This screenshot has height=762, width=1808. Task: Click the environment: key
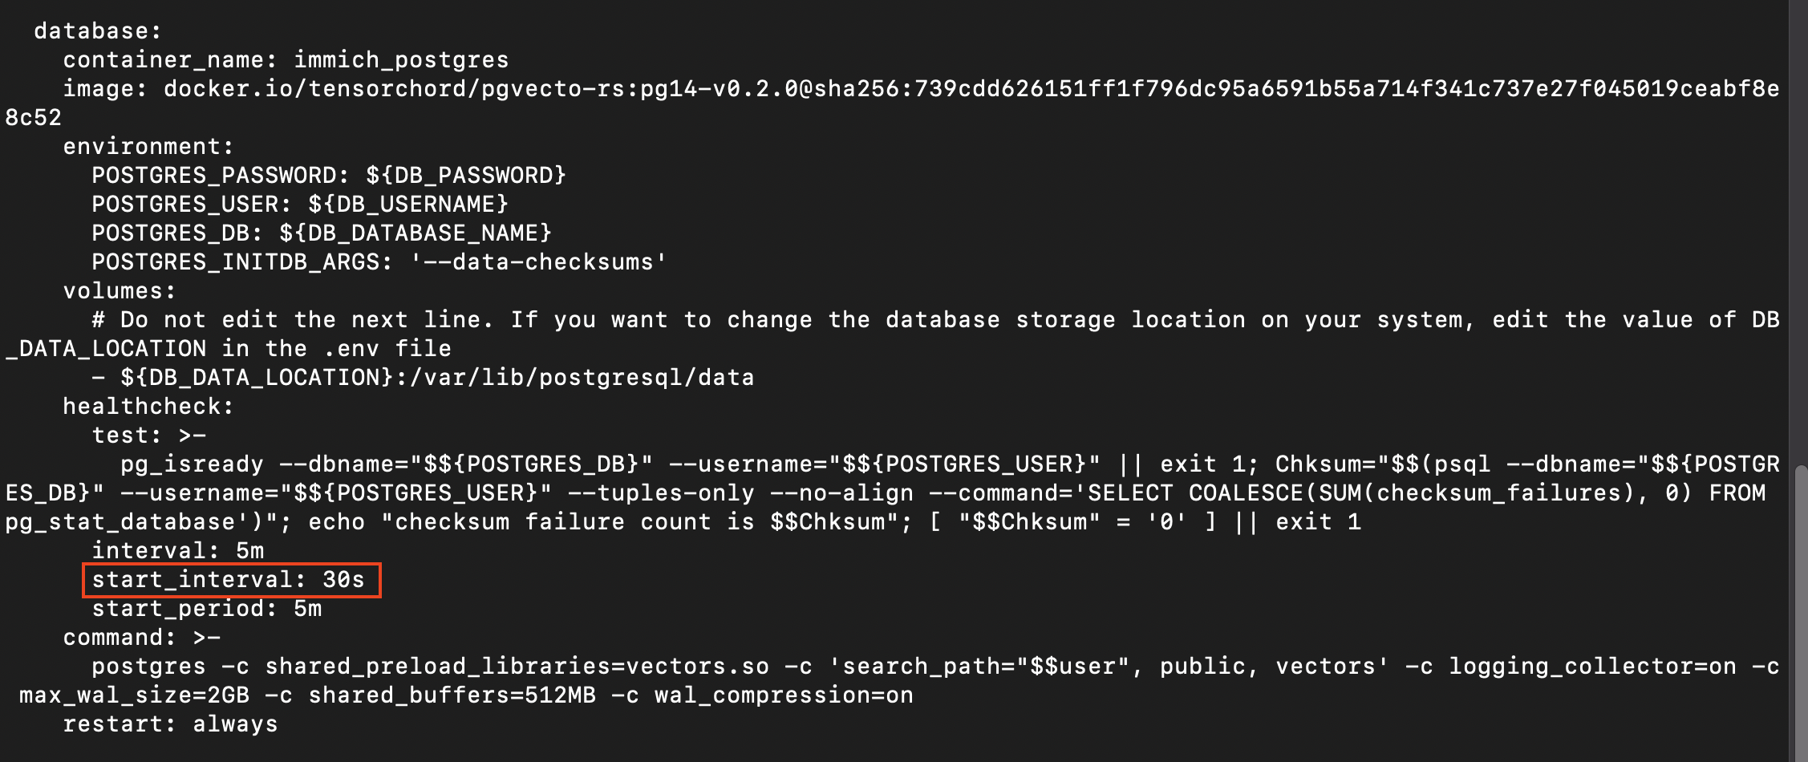tap(148, 147)
